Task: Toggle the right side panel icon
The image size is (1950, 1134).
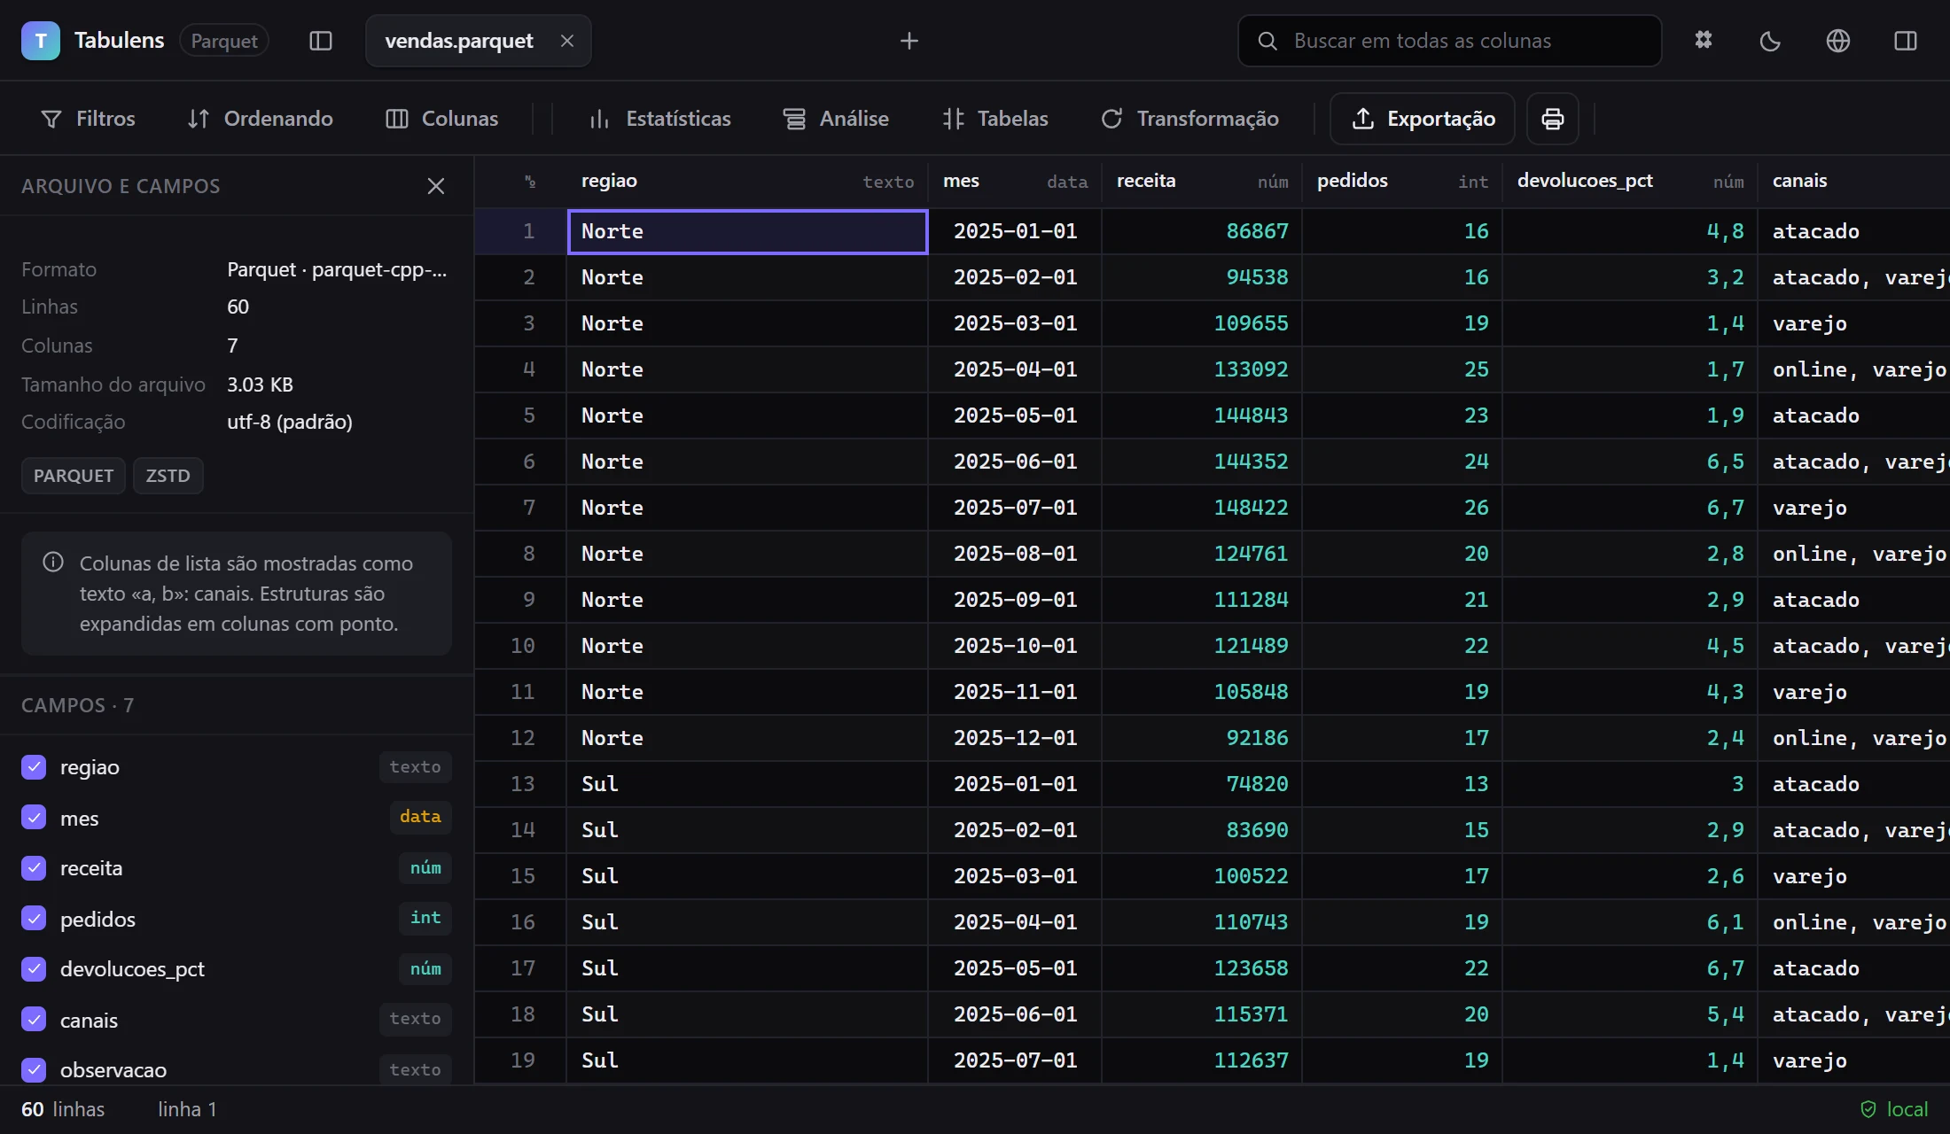Action: [x=1906, y=41]
